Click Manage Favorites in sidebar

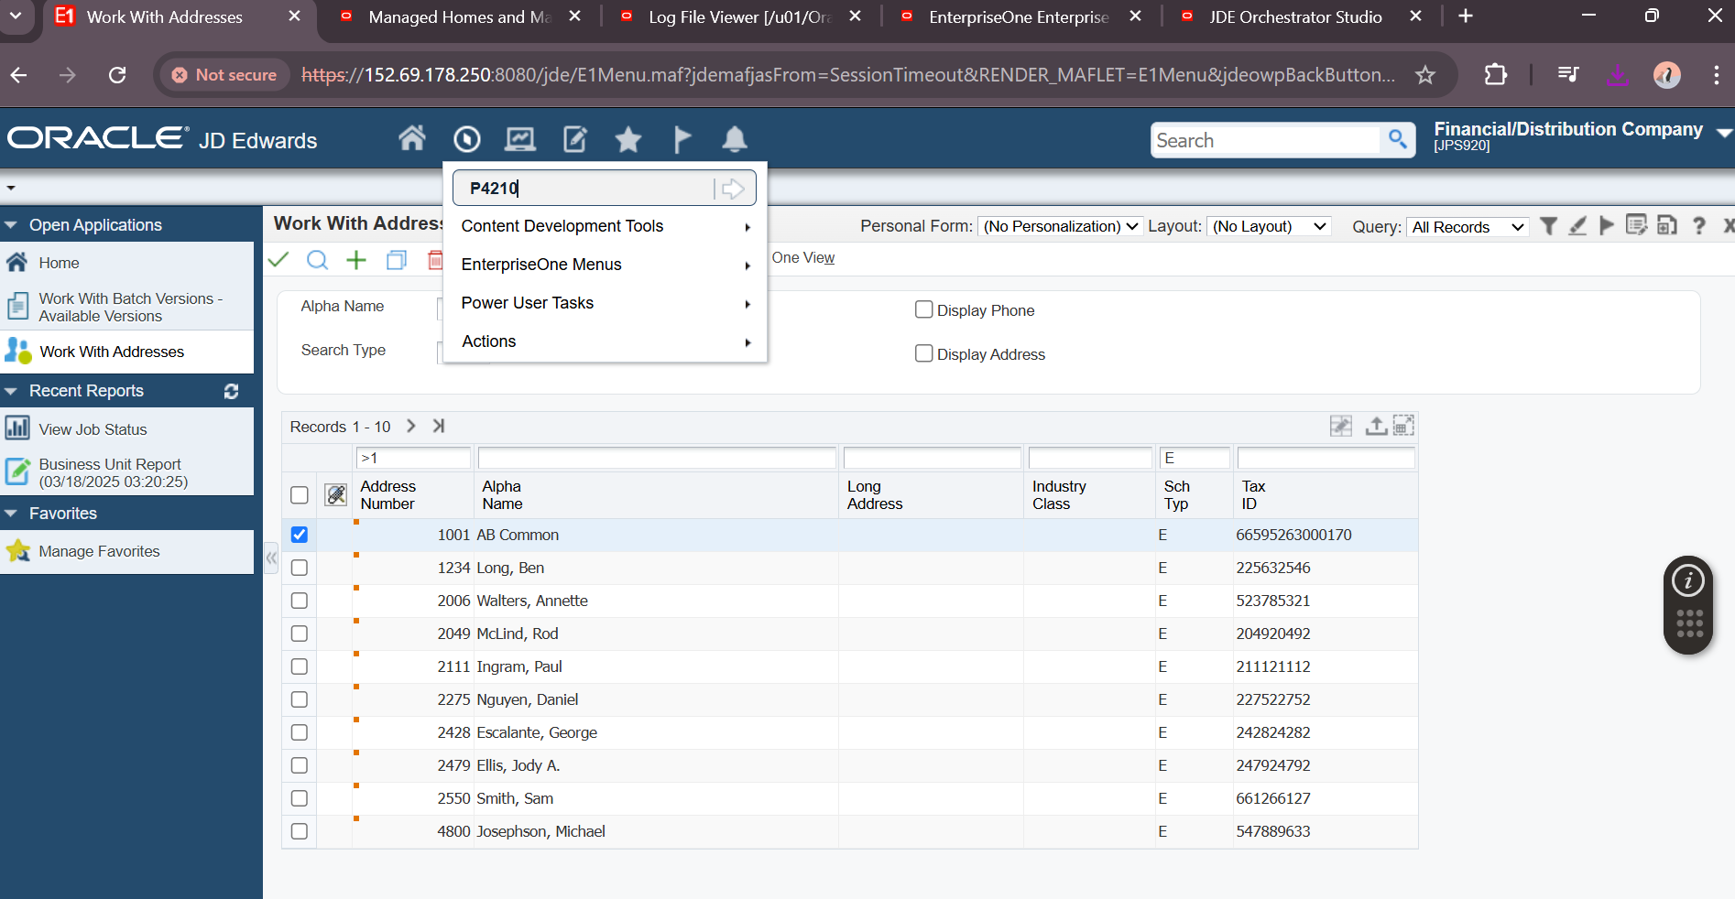pyautogui.click(x=99, y=551)
